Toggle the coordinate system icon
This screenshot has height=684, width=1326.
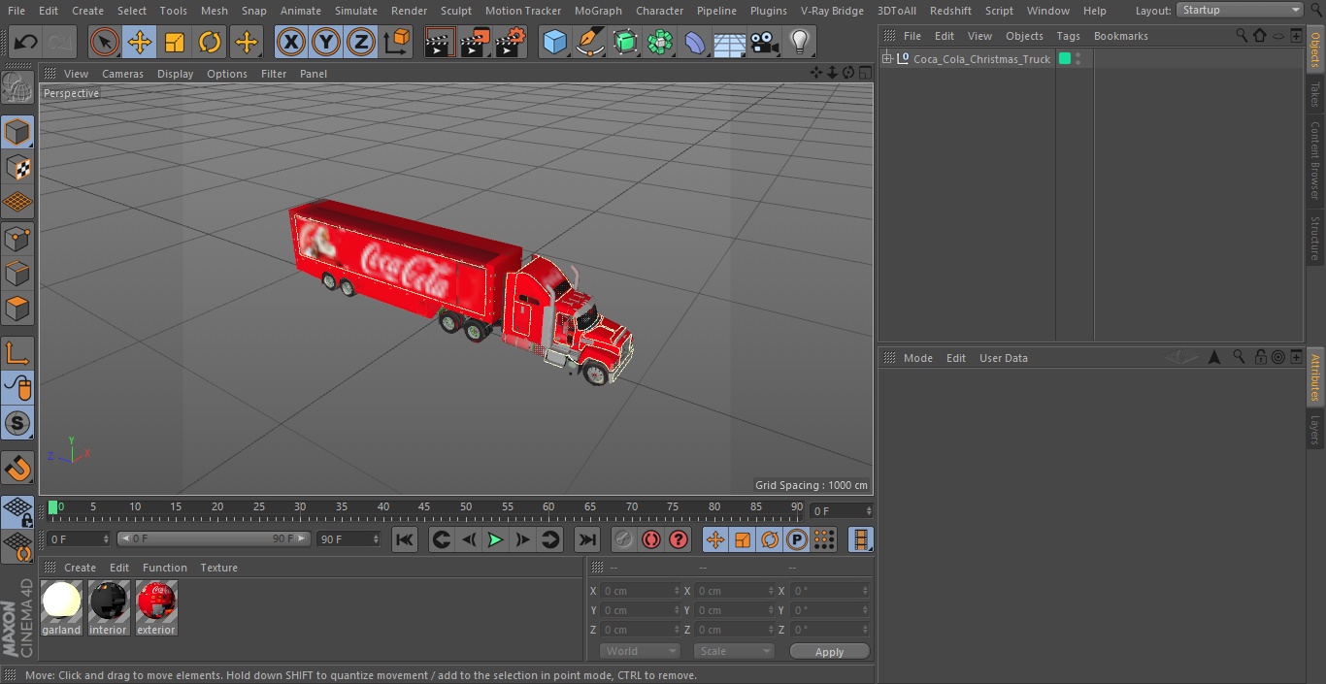click(397, 42)
